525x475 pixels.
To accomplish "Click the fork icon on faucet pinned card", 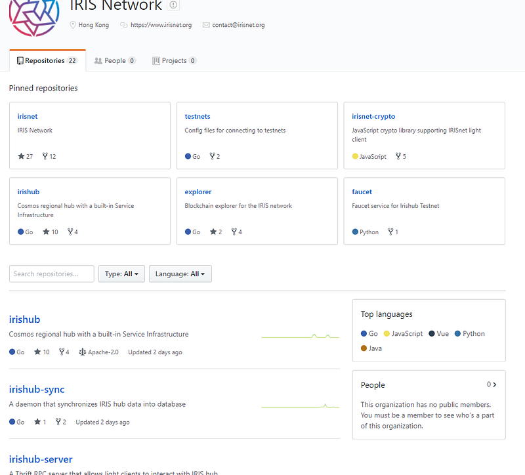I will pyautogui.click(x=390, y=232).
